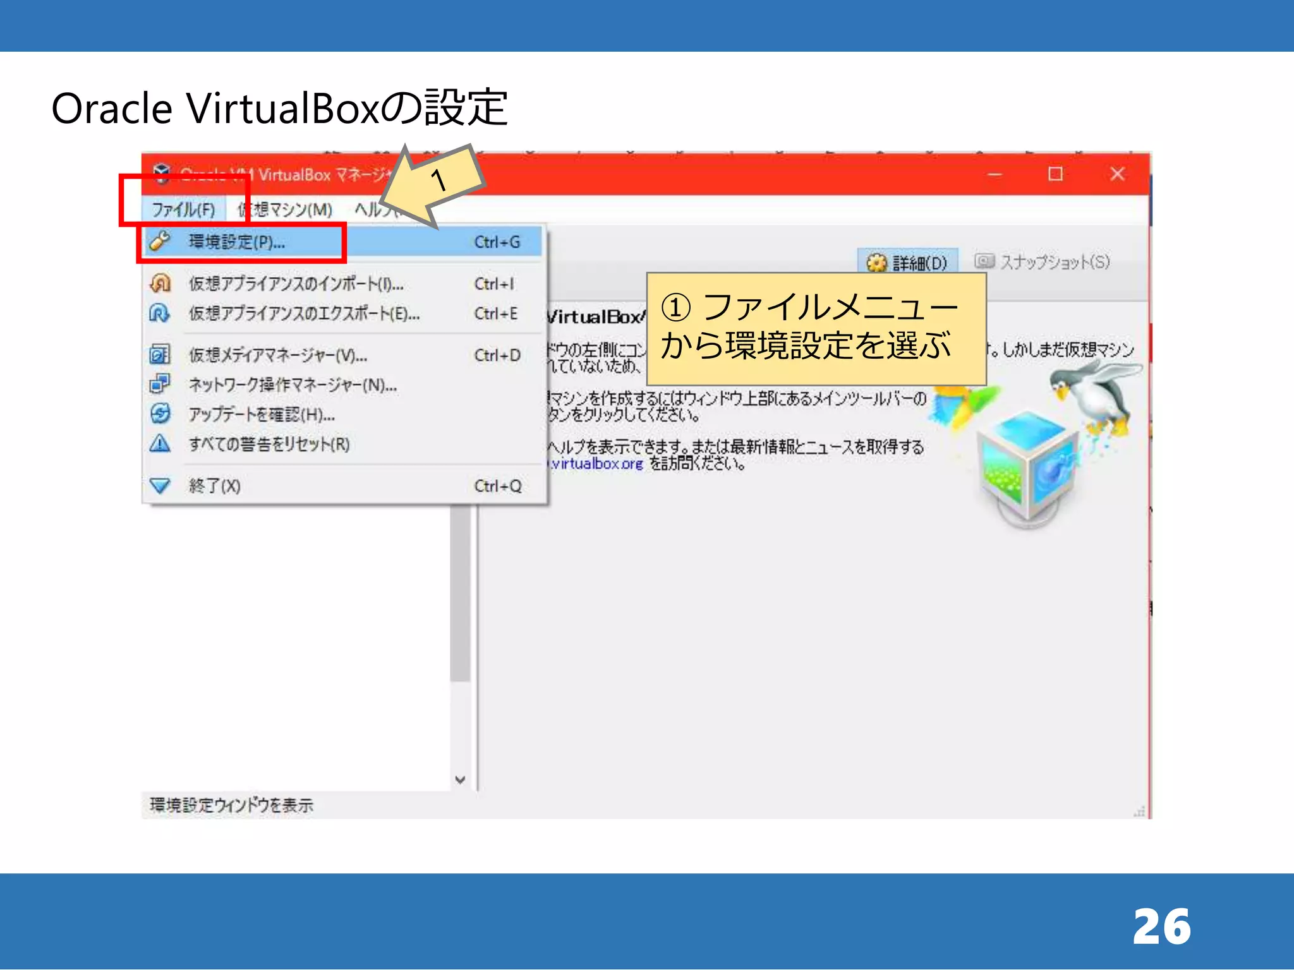This screenshot has width=1294, height=970.
Task: Maximize the VirtualBox Manager window
Action: tap(1056, 174)
